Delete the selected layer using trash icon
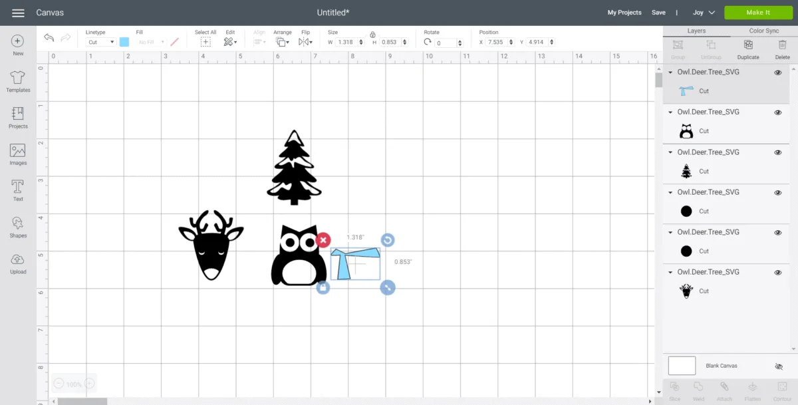 pyautogui.click(x=782, y=48)
